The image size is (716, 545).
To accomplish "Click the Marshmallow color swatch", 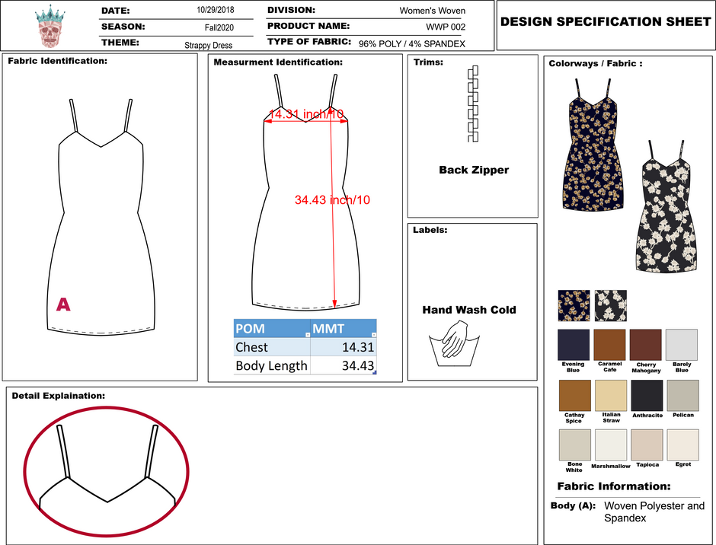I will (611, 445).
